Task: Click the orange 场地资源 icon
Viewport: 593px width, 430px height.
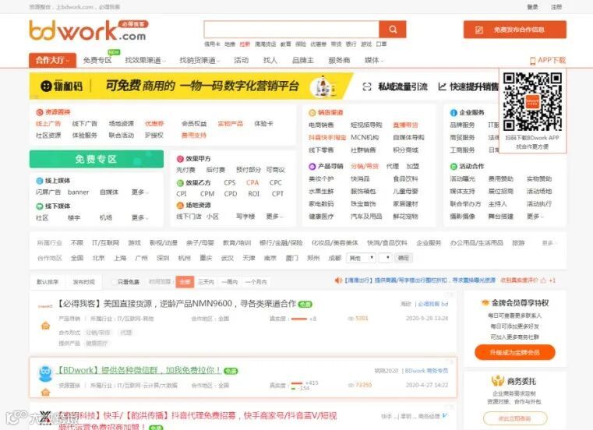Action: 180,206
